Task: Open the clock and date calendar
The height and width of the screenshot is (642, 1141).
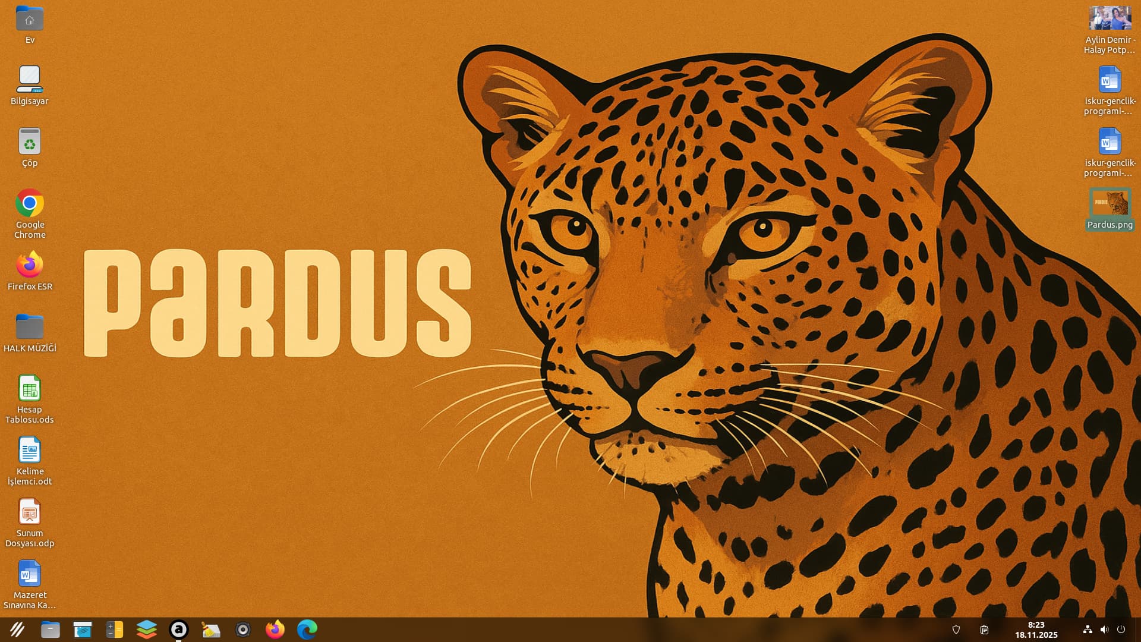Action: pos(1036,630)
